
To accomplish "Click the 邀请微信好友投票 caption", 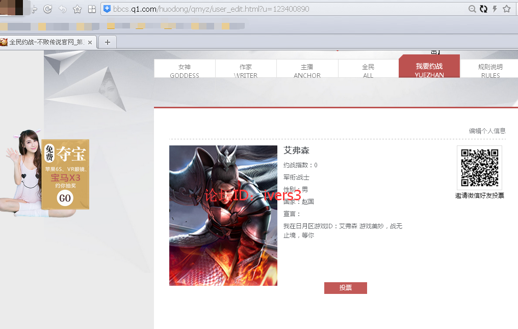I will [480, 196].
